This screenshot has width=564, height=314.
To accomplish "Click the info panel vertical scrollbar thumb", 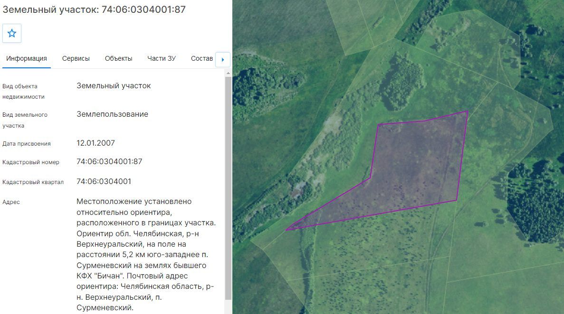I will [228, 188].
